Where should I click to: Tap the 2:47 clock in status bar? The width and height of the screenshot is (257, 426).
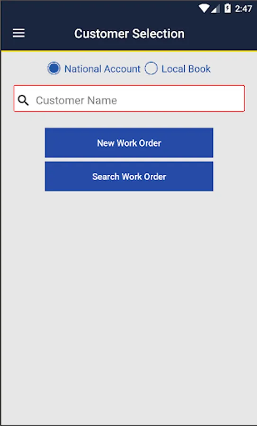pos(243,9)
